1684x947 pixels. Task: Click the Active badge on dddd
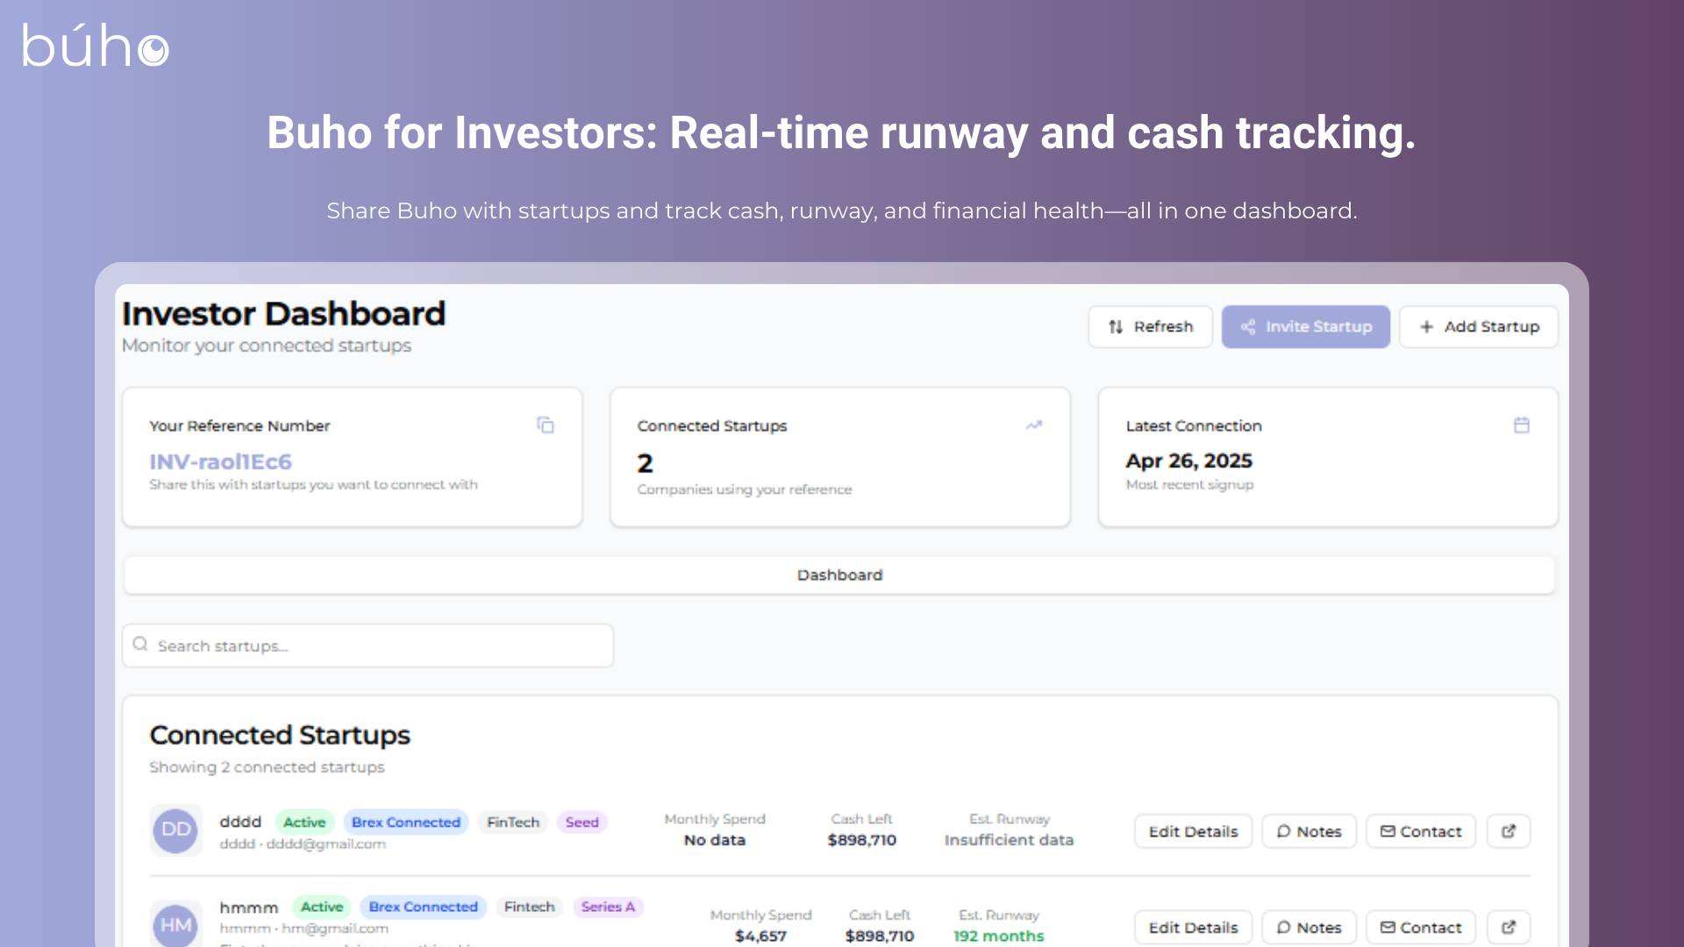tap(304, 822)
